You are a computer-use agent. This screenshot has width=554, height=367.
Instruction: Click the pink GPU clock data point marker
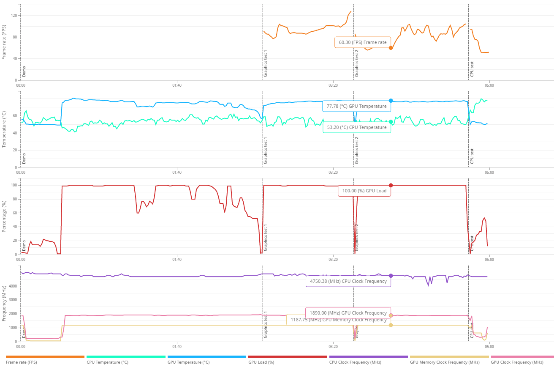point(391,315)
